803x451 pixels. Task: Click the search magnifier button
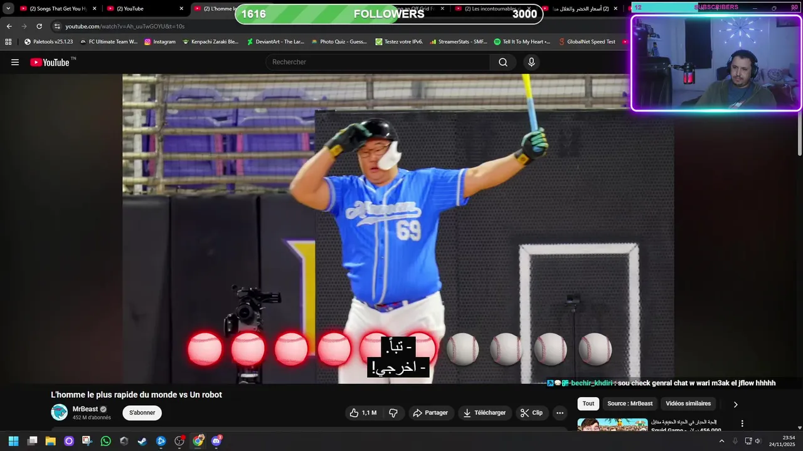503,62
